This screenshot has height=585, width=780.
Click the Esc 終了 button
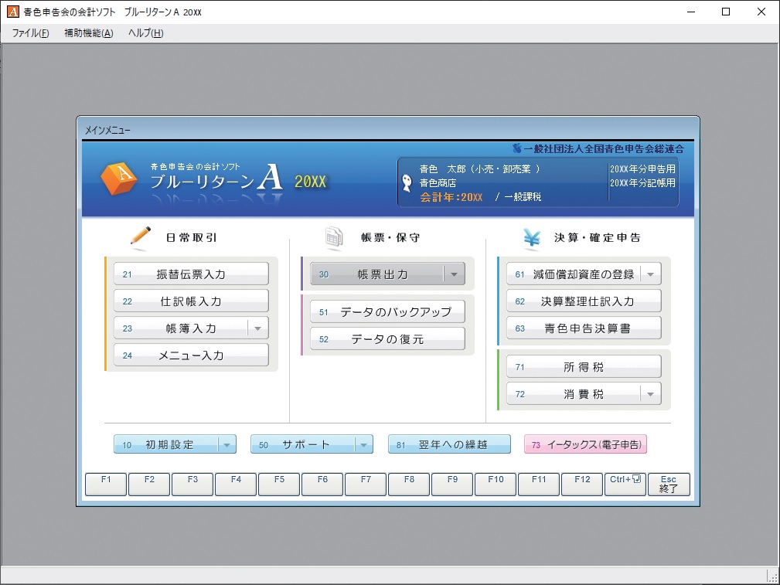click(669, 484)
